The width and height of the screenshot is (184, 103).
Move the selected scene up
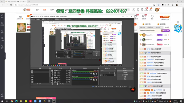pos(37,84)
